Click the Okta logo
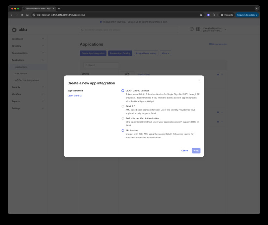 point(19,30)
